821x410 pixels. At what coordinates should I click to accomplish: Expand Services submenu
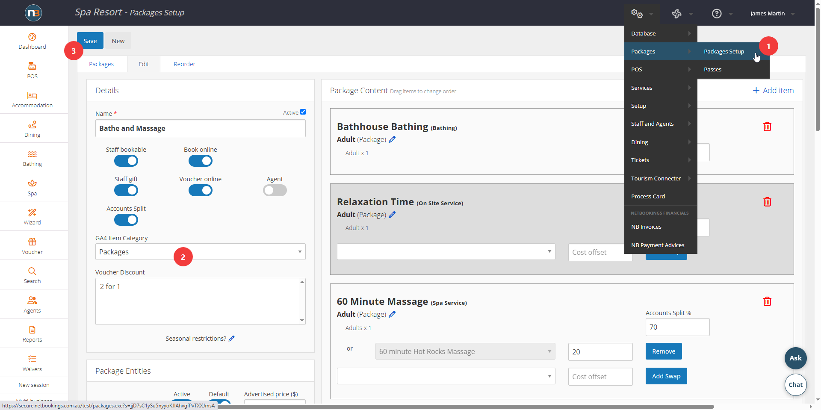661,88
